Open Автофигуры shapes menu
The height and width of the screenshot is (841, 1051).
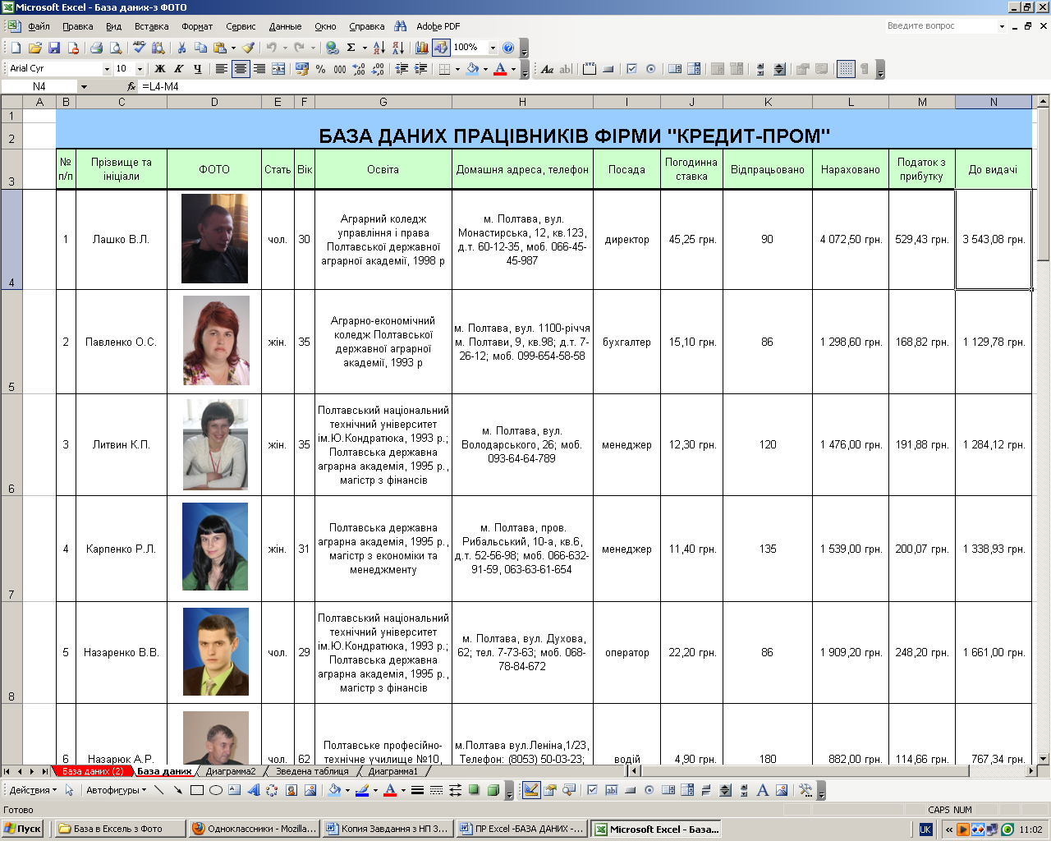(116, 790)
